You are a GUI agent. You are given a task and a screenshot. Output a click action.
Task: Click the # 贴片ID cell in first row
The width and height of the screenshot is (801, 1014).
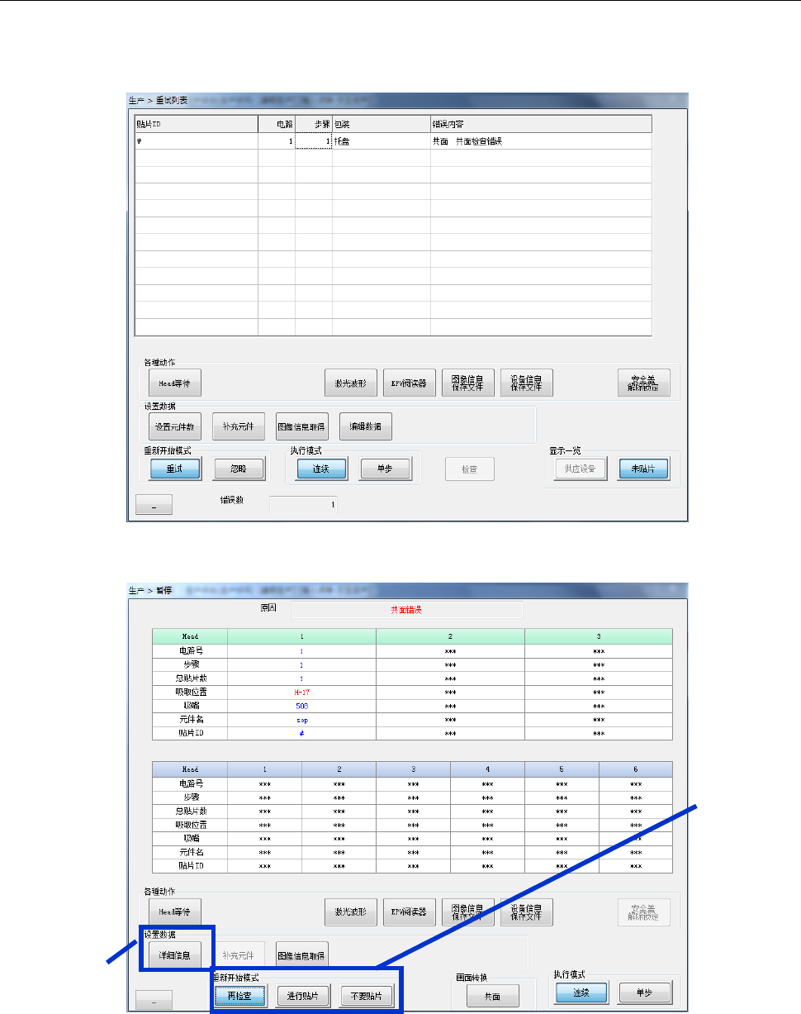point(197,141)
